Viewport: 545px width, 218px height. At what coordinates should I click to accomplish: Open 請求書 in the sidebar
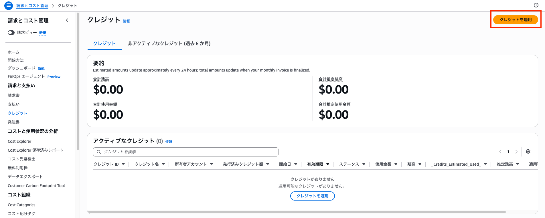pos(14,96)
